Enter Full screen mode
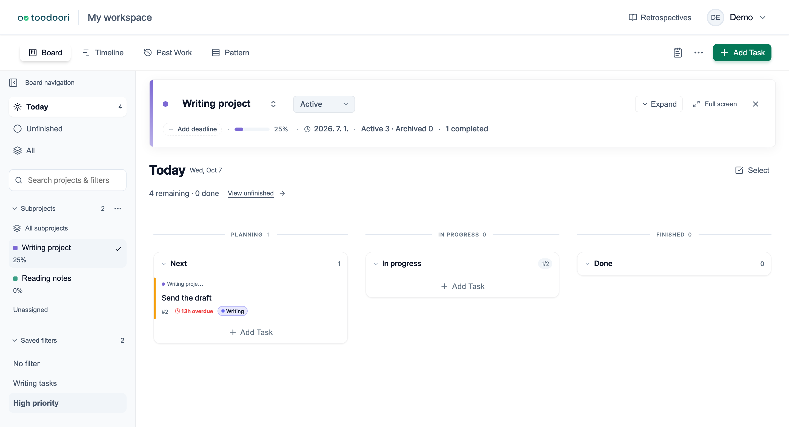This screenshot has height=427, width=789. pos(714,104)
